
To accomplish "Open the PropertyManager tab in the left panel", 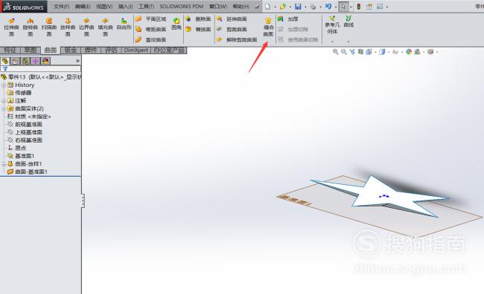I will click(15, 62).
